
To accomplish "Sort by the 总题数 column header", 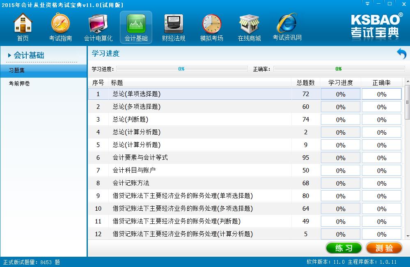I will (305, 83).
